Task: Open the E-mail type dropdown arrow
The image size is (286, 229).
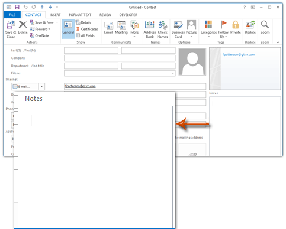Action: [41, 87]
